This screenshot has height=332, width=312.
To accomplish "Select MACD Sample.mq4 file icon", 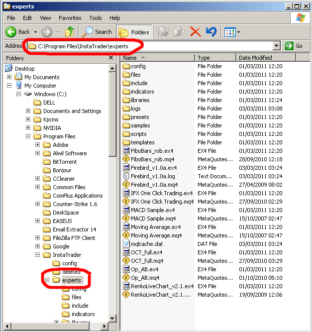I will (x=126, y=219).
